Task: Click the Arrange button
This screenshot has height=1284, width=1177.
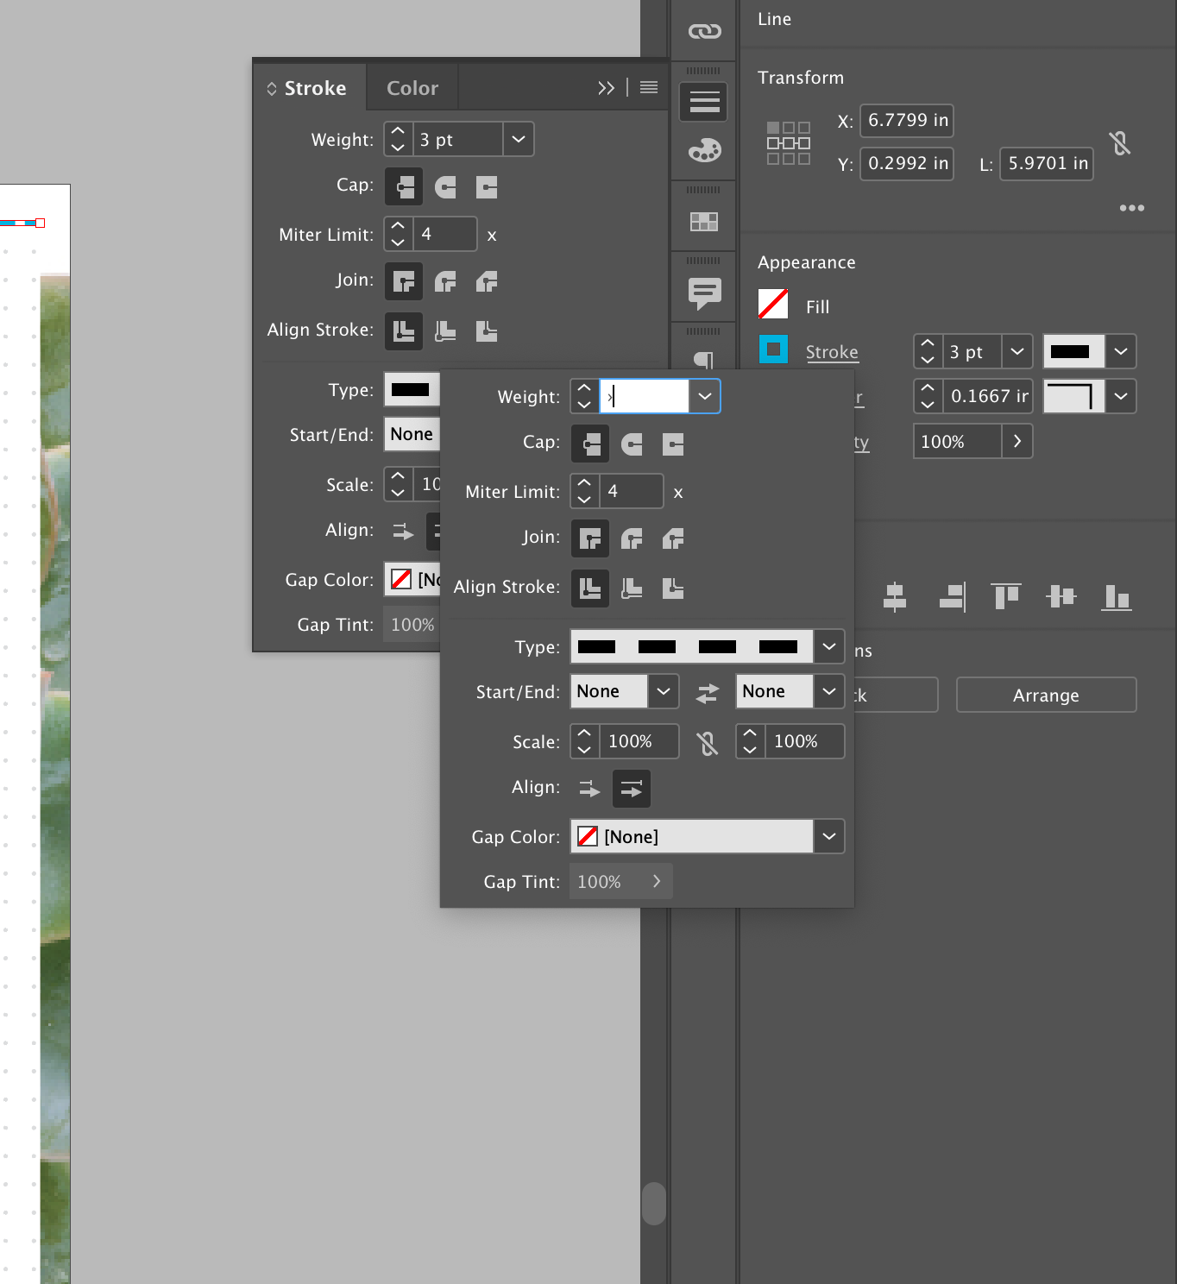Action: [x=1045, y=695]
